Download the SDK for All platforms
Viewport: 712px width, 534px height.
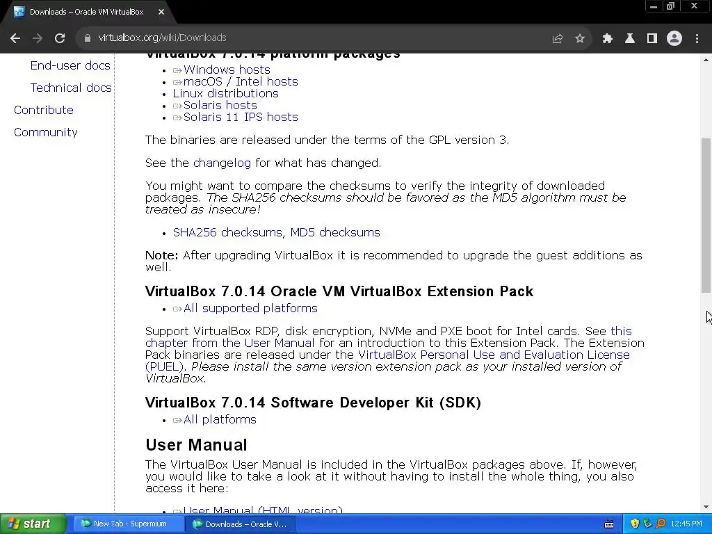point(220,419)
